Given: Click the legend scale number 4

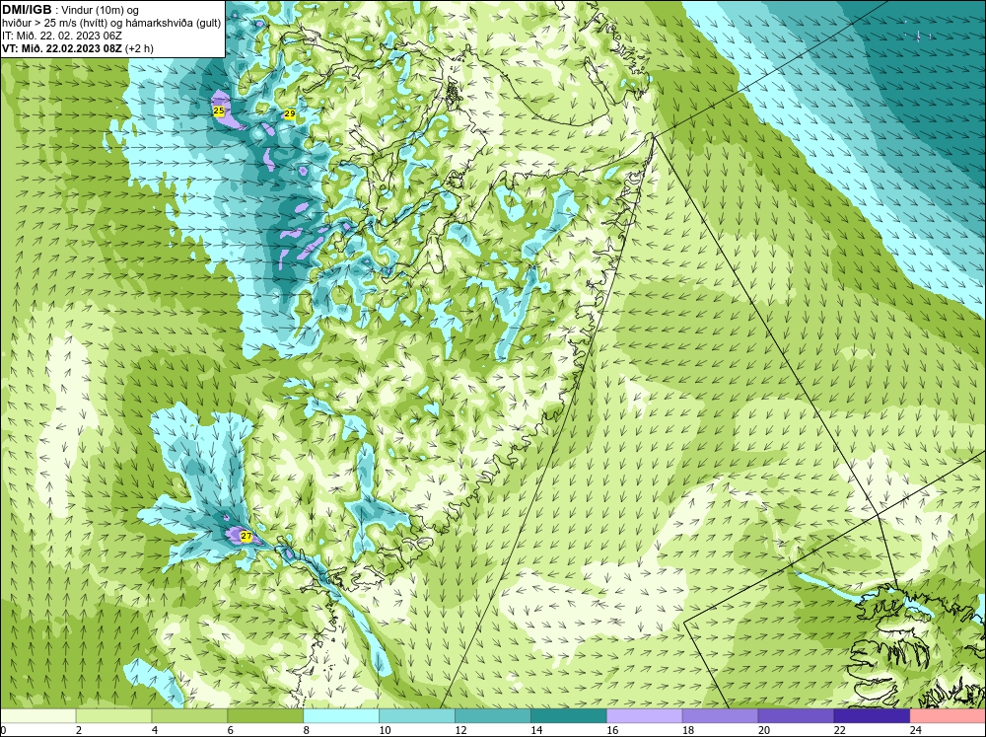Looking at the screenshot, I should tap(155, 730).
